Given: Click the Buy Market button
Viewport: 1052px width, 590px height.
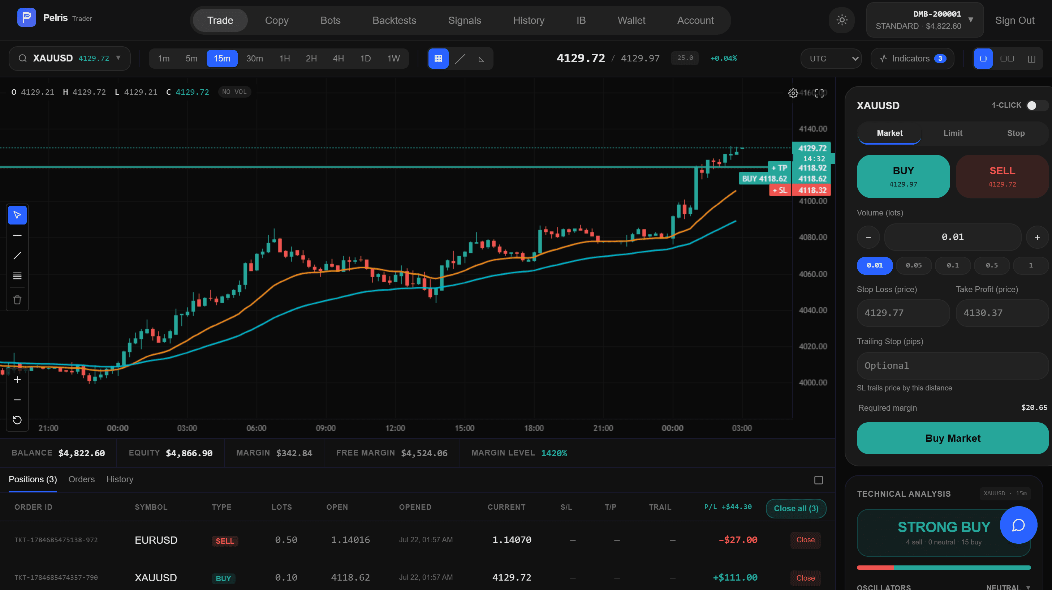Looking at the screenshot, I should point(952,438).
